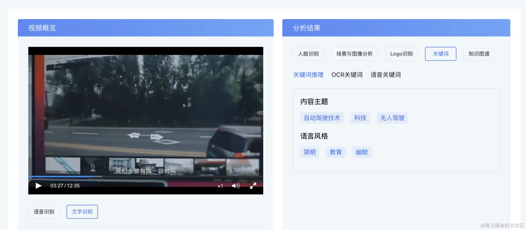This screenshot has width=526, height=230.
Task: Choose the 关键词推理 sub-tab
Action: tap(308, 75)
